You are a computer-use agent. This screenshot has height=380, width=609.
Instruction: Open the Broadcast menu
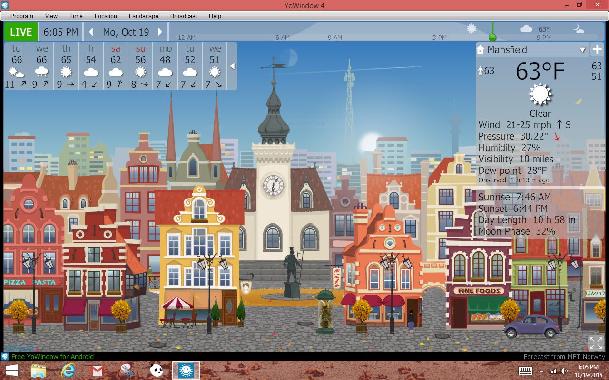184,16
